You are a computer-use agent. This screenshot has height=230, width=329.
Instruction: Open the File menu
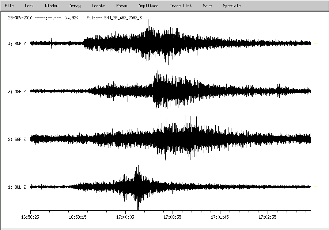(9, 6)
